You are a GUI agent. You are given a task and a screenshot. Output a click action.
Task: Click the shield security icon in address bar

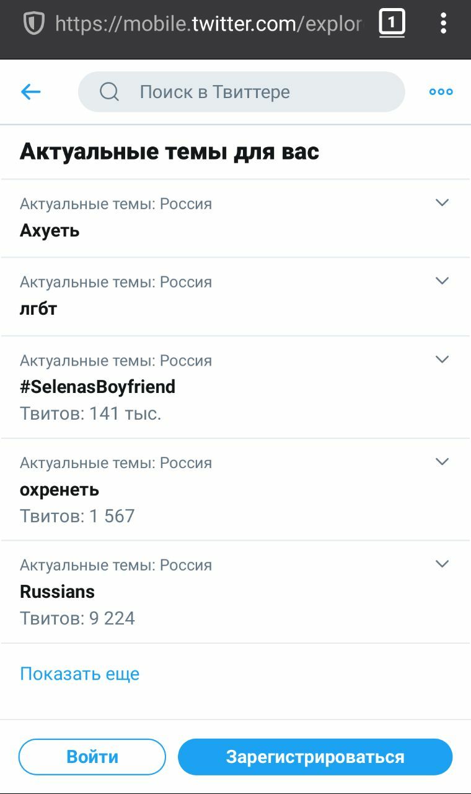[33, 24]
